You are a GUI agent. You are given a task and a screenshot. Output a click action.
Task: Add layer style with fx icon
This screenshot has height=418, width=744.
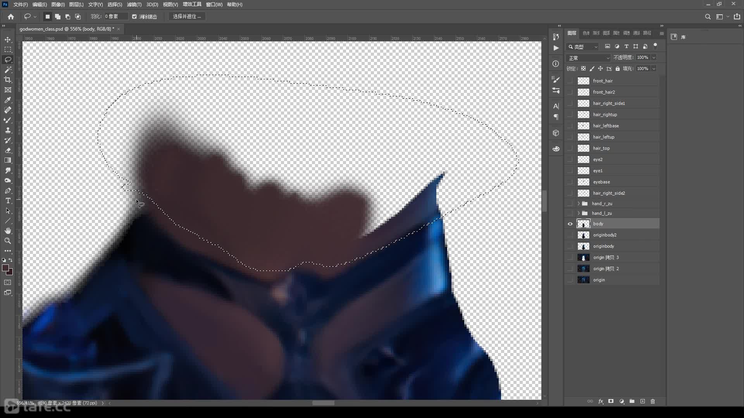pos(601,401)
